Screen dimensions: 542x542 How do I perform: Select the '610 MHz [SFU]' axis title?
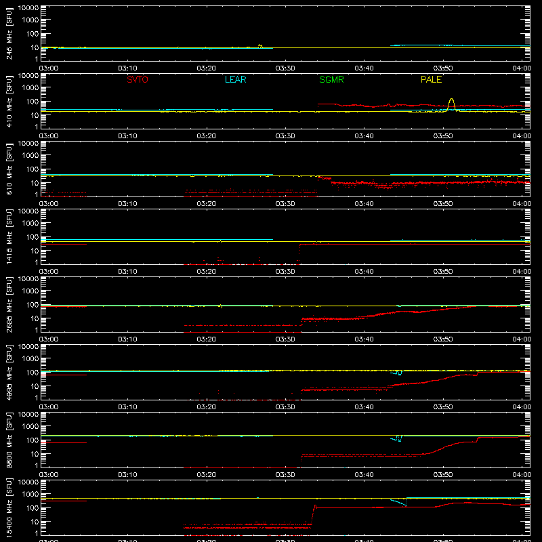point(9,169)
